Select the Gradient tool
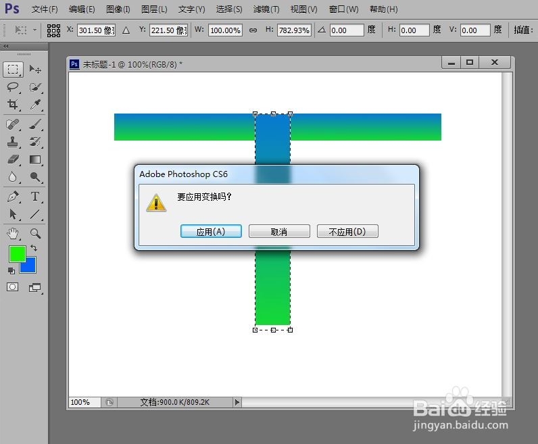538x444 pixels. [35, 159]
